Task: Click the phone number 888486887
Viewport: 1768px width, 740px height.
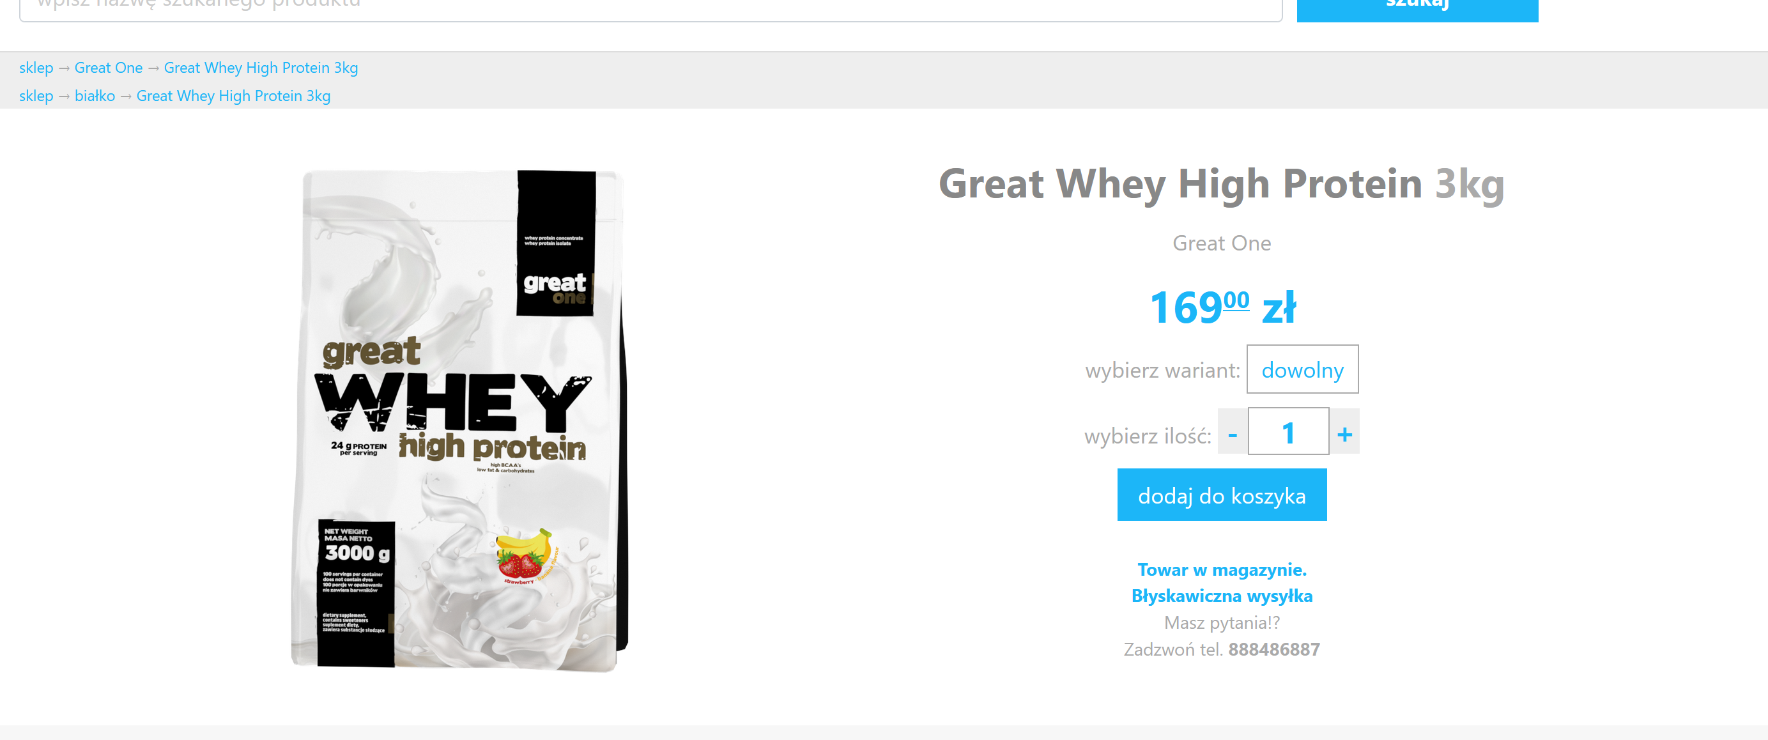Action: tap(1274, 649)
